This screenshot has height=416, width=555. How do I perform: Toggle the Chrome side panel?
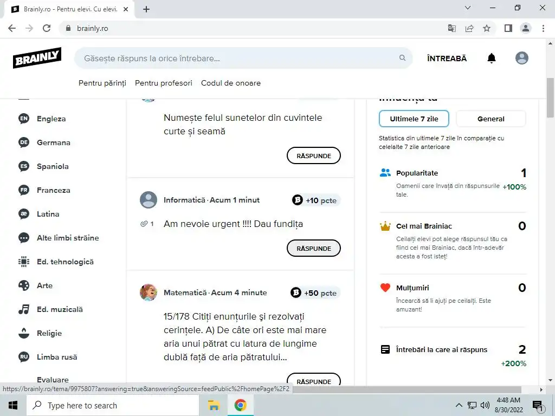click(508, 28)
